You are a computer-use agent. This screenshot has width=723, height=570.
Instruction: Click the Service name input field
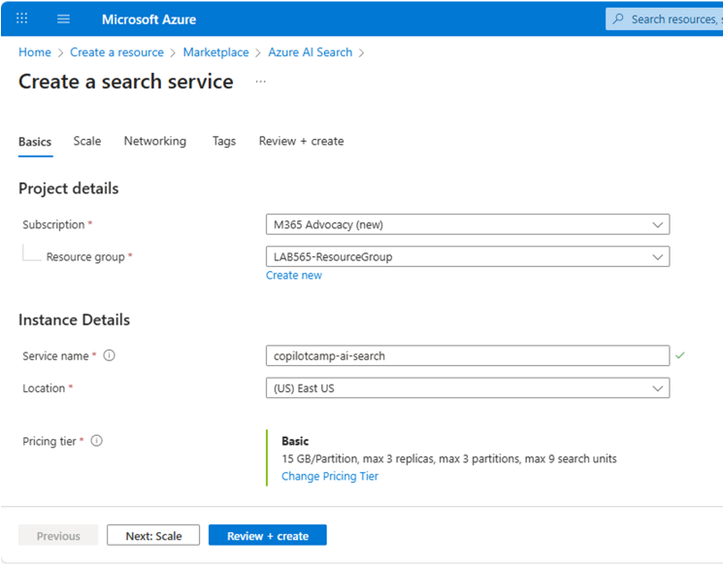468,355
